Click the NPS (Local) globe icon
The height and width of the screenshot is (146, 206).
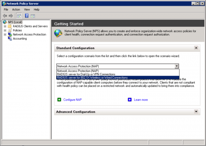(x=5, y=22)
